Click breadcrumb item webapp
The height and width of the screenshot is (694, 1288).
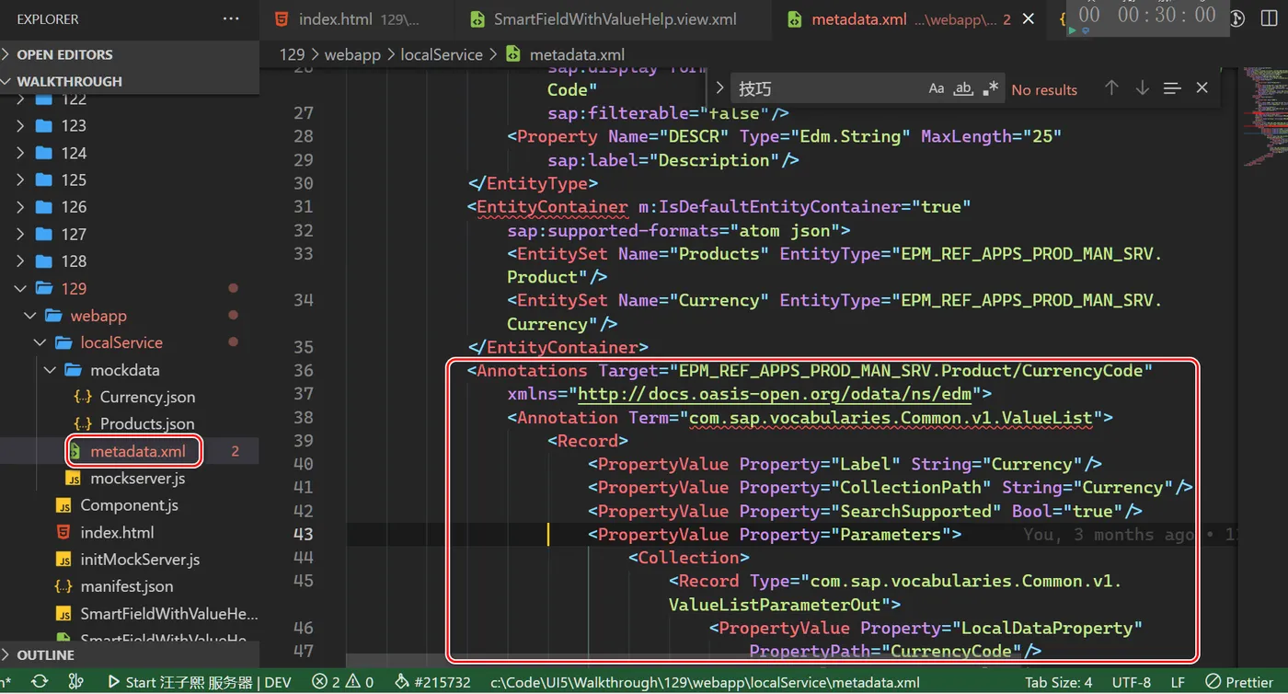[x=352, y=54]
